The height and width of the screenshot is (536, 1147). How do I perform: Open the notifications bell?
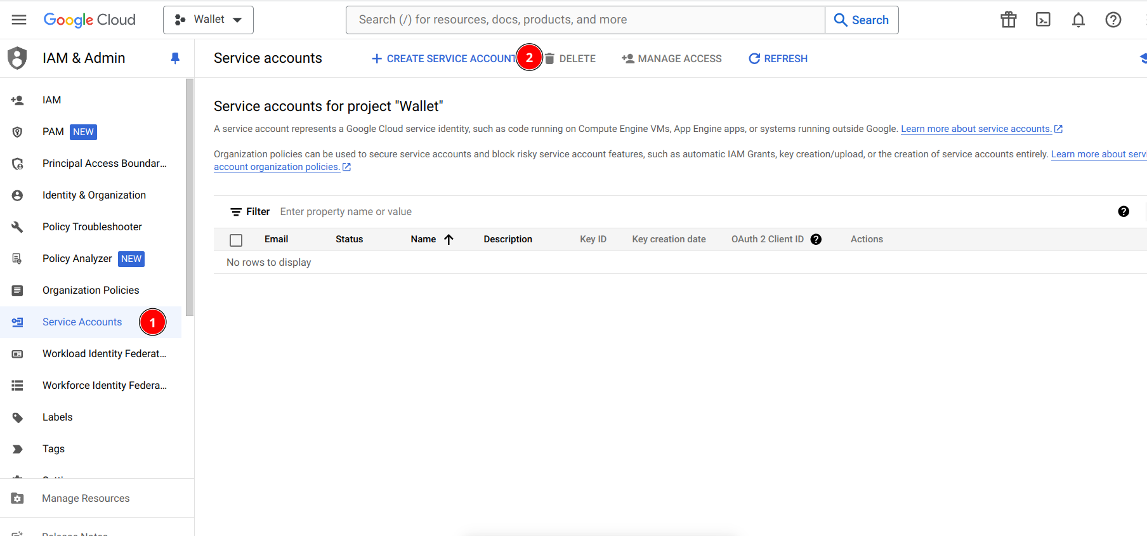click(1078, 20)
